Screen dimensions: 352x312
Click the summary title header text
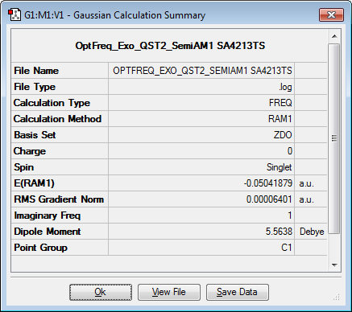[x=170, y=46]
